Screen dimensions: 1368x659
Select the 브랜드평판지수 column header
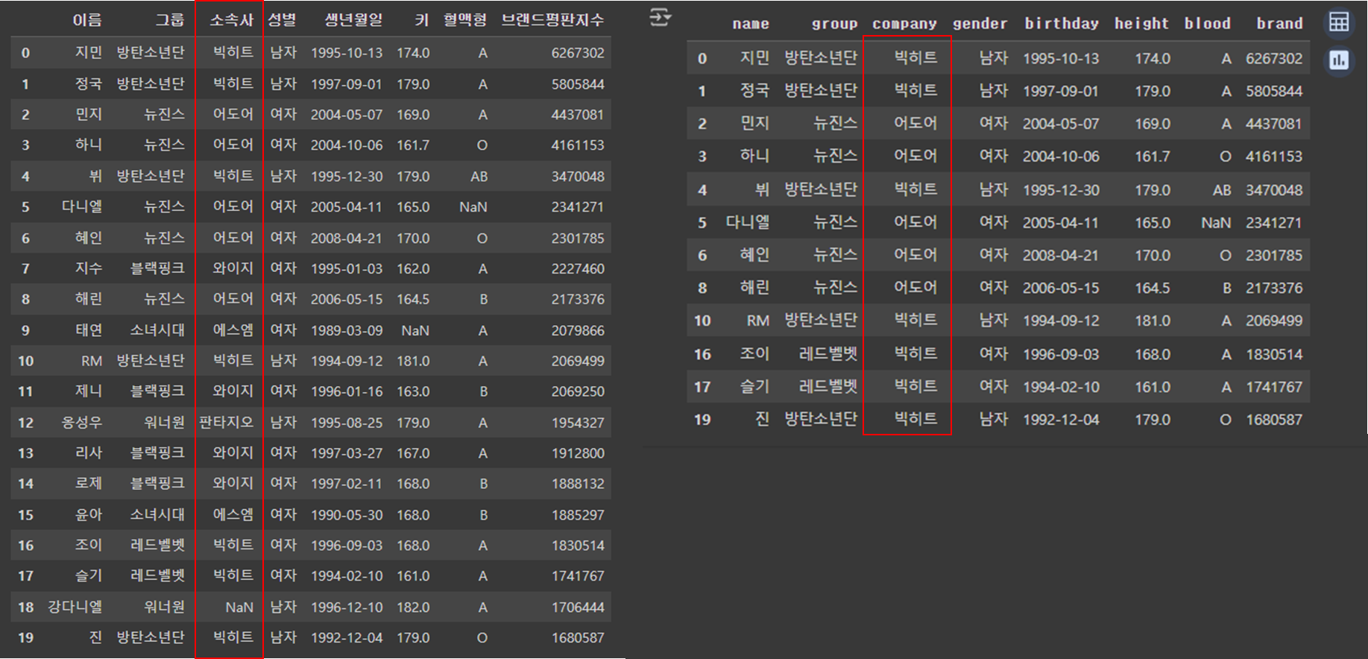tap(552, 20)
